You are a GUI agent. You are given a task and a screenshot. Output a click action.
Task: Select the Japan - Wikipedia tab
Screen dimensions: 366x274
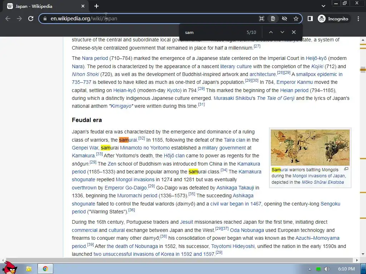(45, 6)
